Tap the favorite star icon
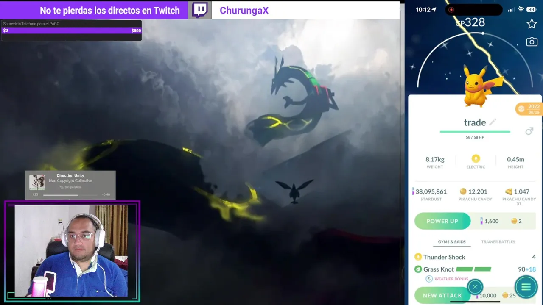Viewport: 543px width, 305px height. 532,24
